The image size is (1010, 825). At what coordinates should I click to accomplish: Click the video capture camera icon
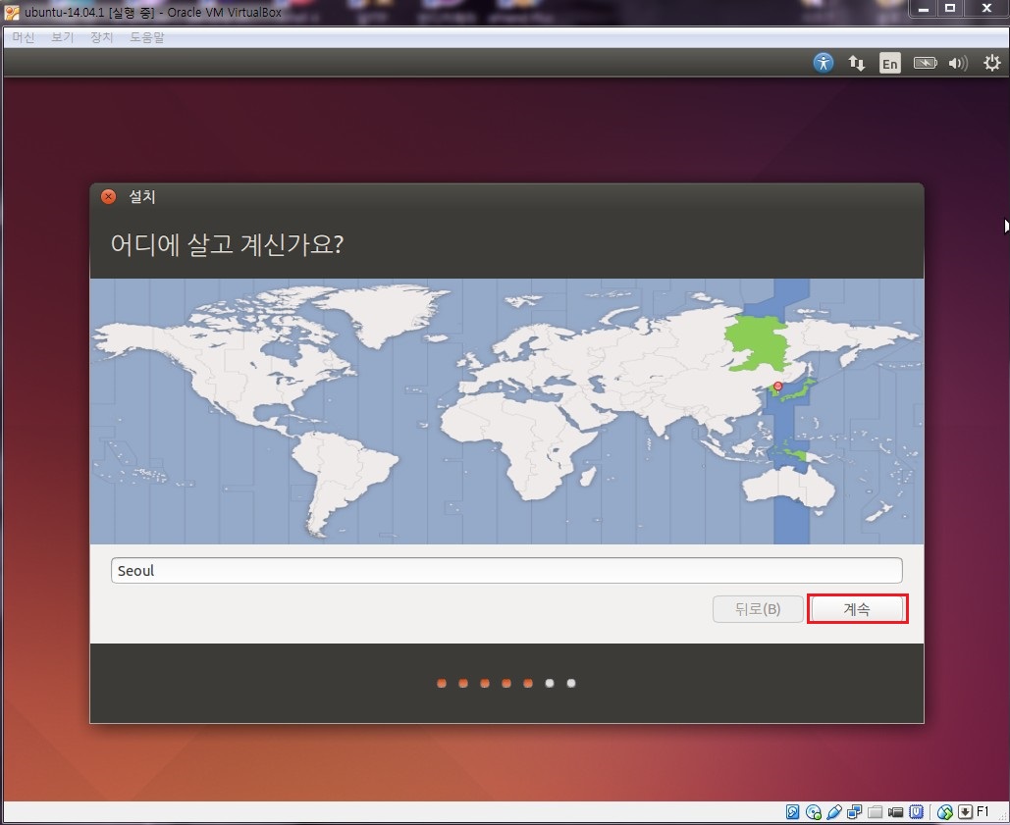click(x=896, y=812)
